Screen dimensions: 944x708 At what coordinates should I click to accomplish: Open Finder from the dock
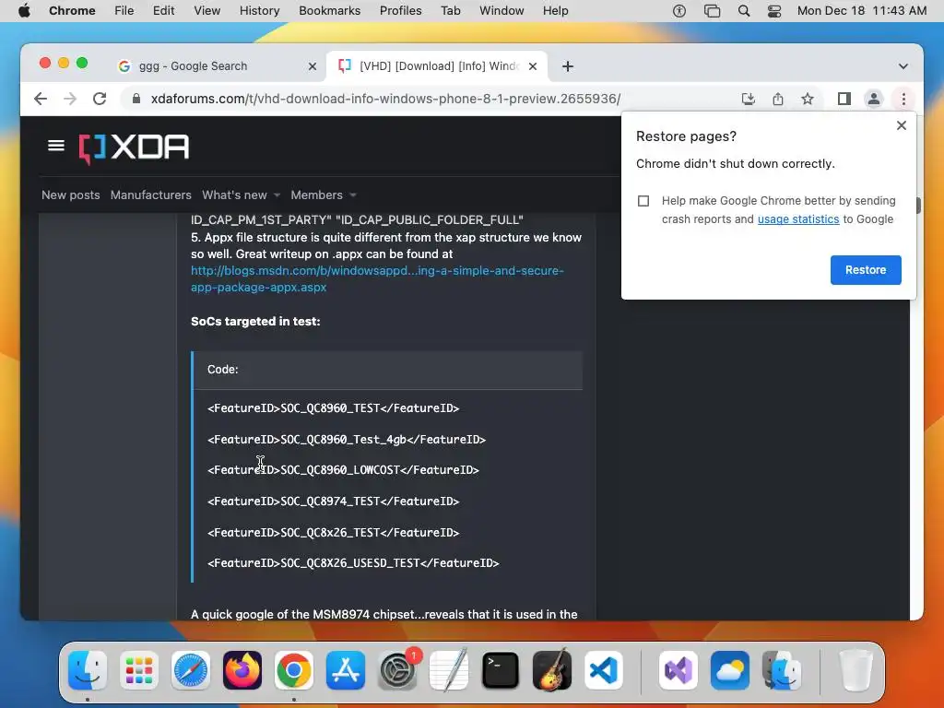click(88, 670)
